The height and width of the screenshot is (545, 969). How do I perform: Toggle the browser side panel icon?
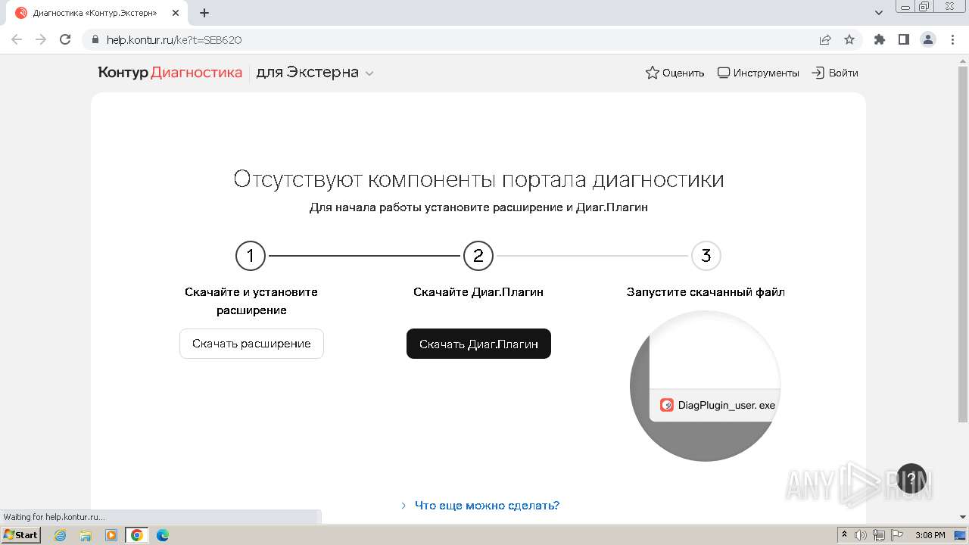tap(903, 40)
